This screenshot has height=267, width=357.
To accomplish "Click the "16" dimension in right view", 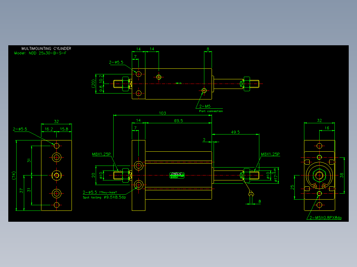I will coord(327,128).
